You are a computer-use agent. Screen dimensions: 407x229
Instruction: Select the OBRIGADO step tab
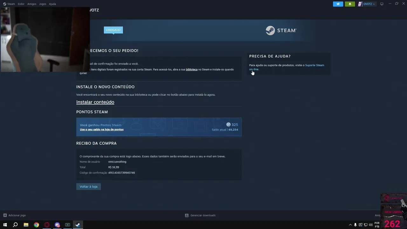coord(113,30)
